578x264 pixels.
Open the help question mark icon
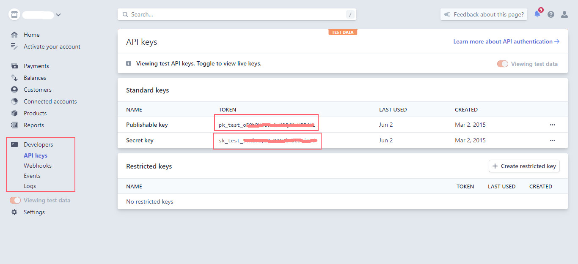[x=551, y=14]
